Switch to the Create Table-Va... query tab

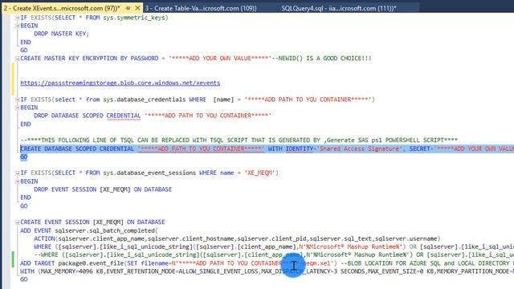point(201,8)
